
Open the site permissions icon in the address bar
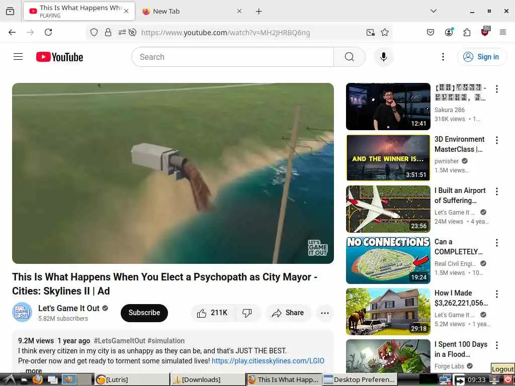[x=122, y=32]
